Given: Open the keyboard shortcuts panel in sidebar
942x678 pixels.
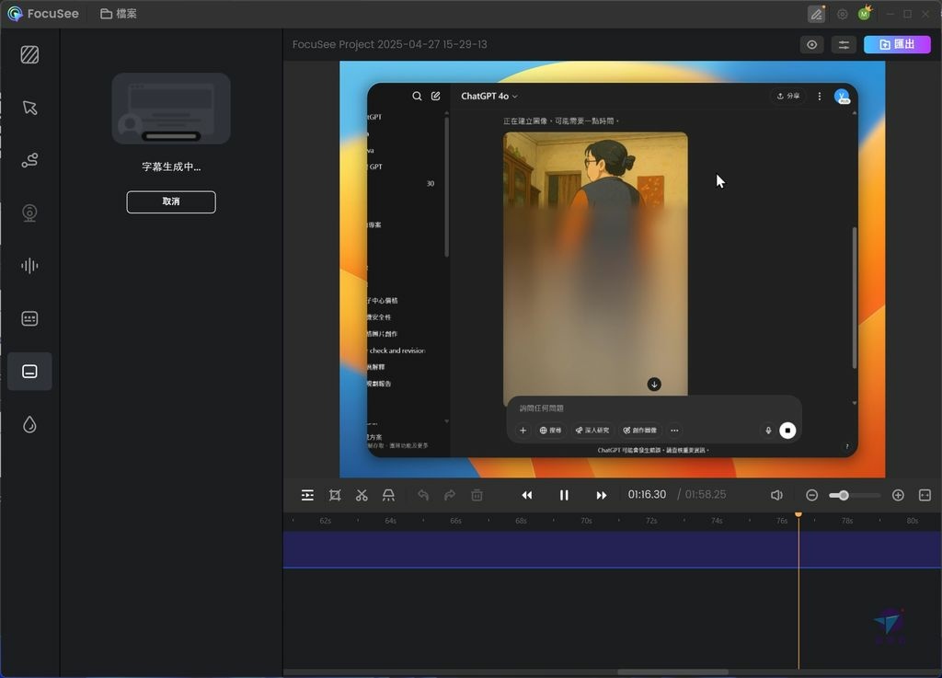Looking at the screenshot, I should tap(29, 318).
